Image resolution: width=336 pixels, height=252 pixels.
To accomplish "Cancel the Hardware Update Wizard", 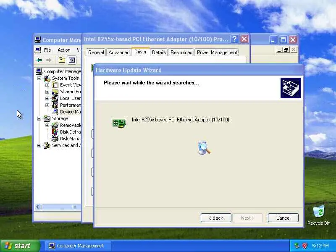I will point(283,218).
